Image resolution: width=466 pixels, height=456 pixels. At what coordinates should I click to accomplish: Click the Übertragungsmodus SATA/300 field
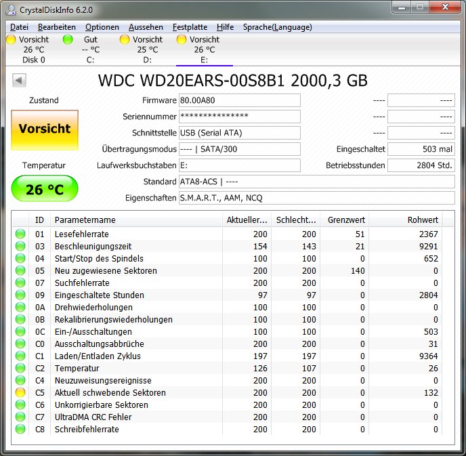[240, 149]
